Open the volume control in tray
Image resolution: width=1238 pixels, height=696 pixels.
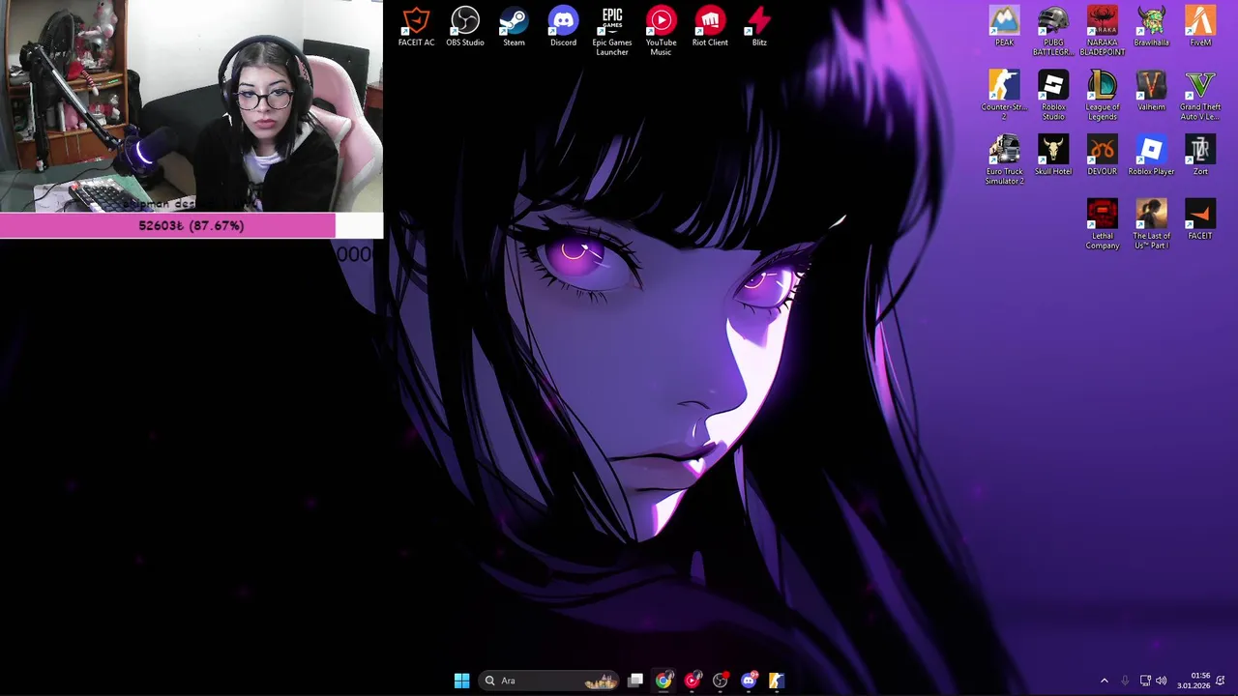[x=1162, y=681]
